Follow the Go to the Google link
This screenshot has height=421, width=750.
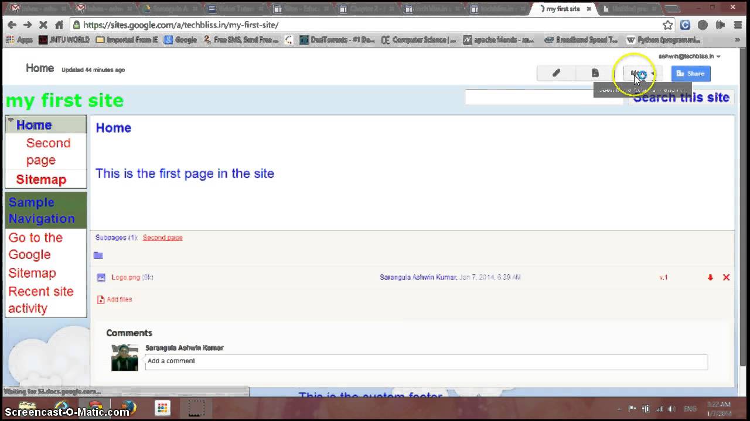(x=35, y=246)
